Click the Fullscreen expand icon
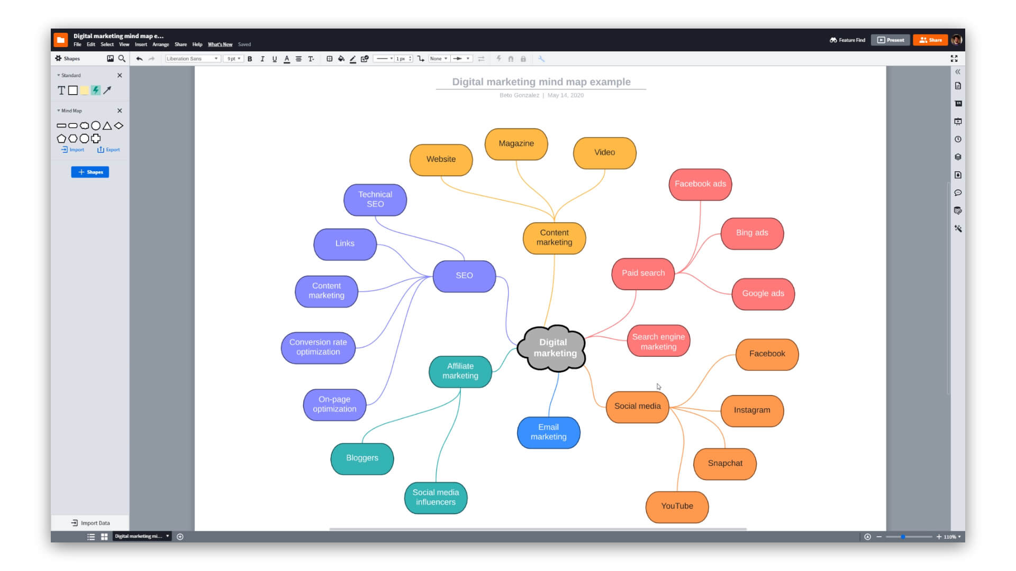1016x571 pixels. tap(955, 58)
